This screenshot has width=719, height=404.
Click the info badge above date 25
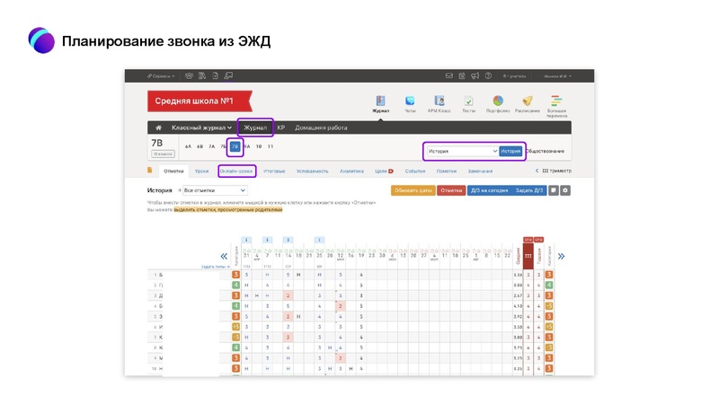pyautogui.click(x=320, y=240)
